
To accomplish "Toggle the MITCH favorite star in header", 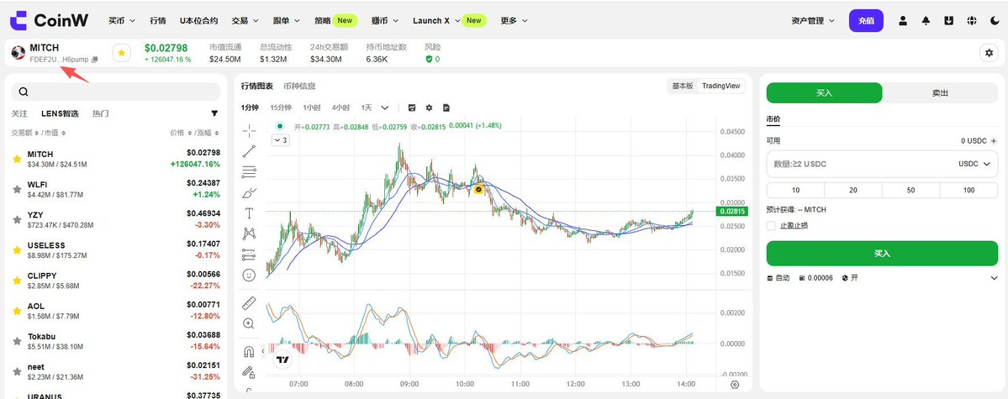I will point(122,53).
